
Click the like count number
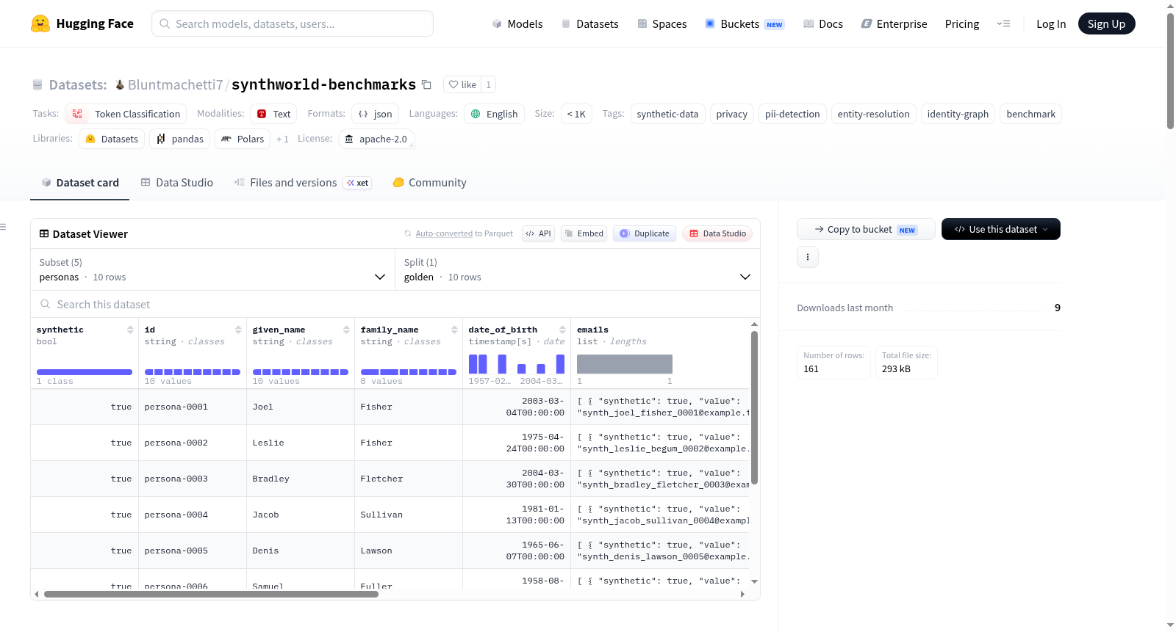489,84
